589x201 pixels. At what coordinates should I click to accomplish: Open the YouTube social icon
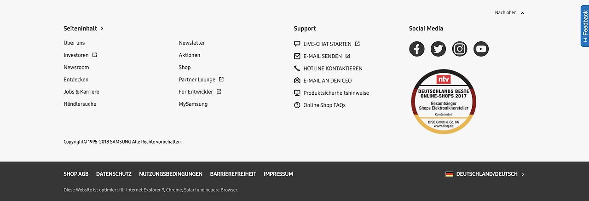[481, 49]
